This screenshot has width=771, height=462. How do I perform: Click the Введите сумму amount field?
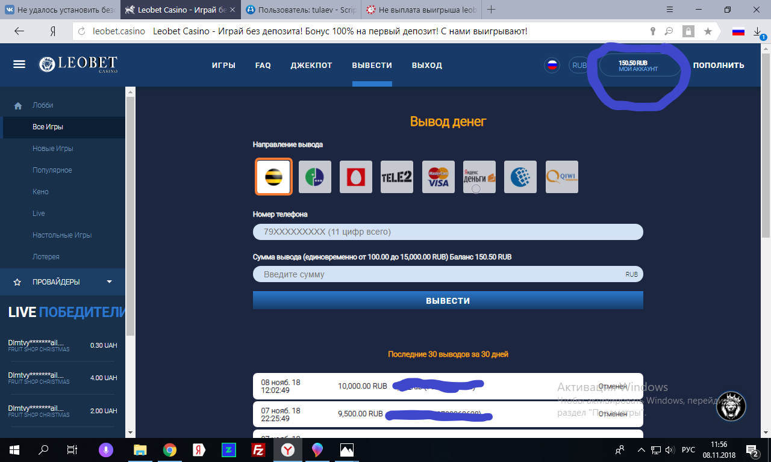(x=448, y=274)
